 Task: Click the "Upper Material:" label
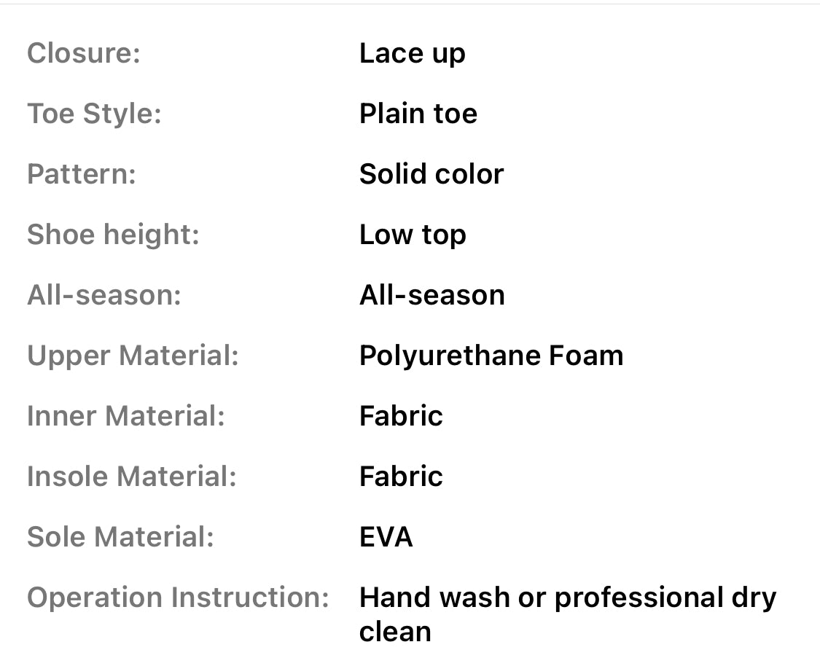tap(133, 356)
